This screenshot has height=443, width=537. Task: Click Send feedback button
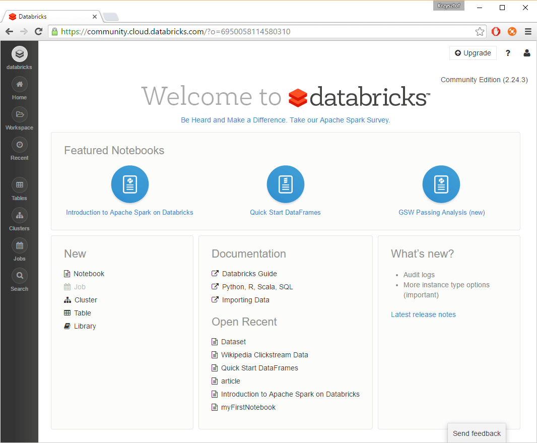[x=477, y=433]
